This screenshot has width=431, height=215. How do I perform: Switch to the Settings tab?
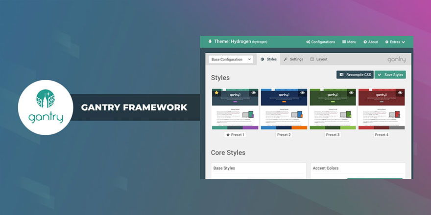[293, 59]
